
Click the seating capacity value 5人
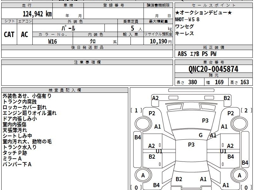tap(136, 28)
